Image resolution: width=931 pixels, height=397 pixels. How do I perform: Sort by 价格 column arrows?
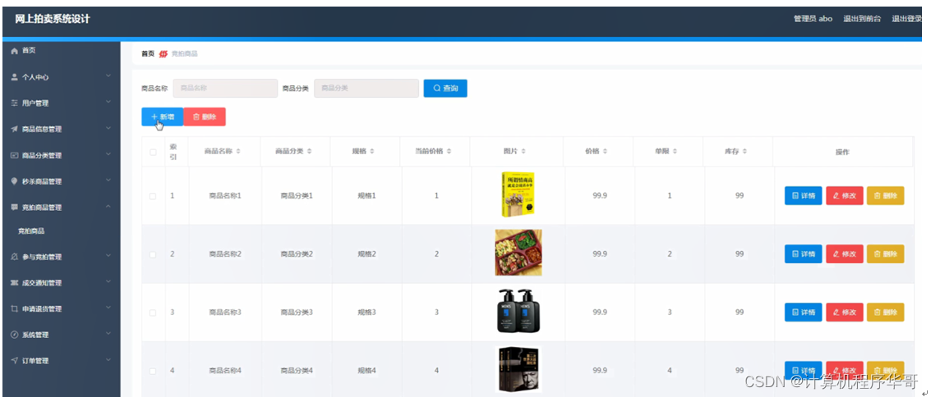pyautogui.click(x=605, y=152)
